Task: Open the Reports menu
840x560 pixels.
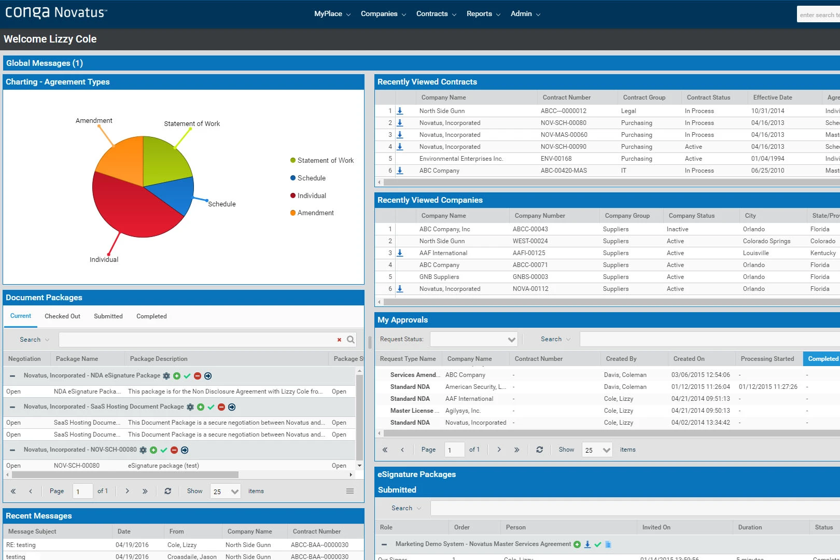Action: [x=479, y=13]
